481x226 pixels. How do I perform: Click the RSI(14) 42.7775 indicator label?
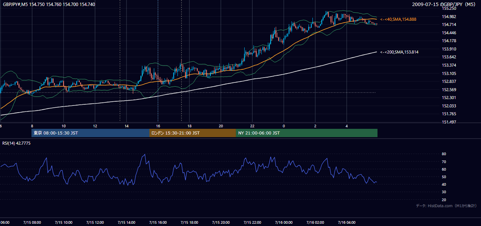pyautogui.click(x=17, y=144)
